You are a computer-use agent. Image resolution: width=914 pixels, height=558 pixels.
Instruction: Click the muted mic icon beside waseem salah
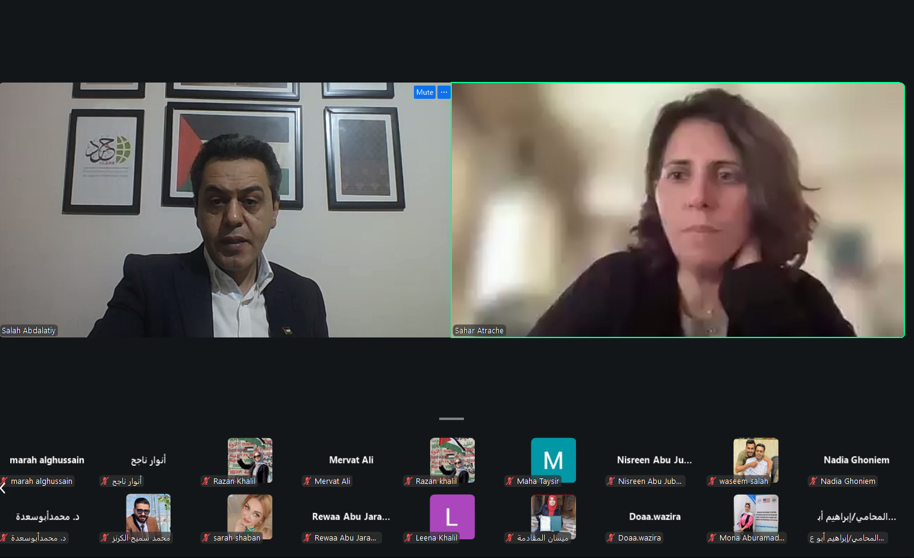click(713, 481)
